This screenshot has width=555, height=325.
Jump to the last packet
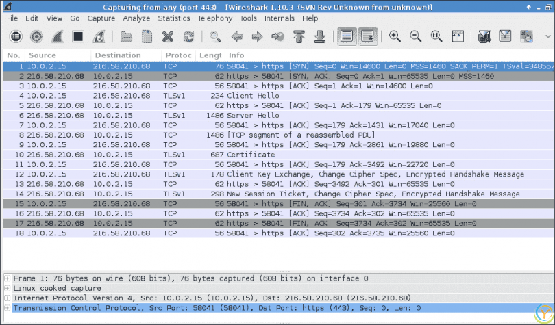319,36
